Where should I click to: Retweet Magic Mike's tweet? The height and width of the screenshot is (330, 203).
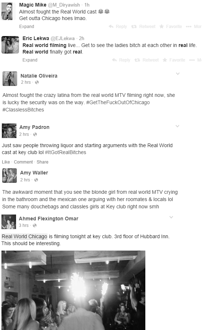143,27
